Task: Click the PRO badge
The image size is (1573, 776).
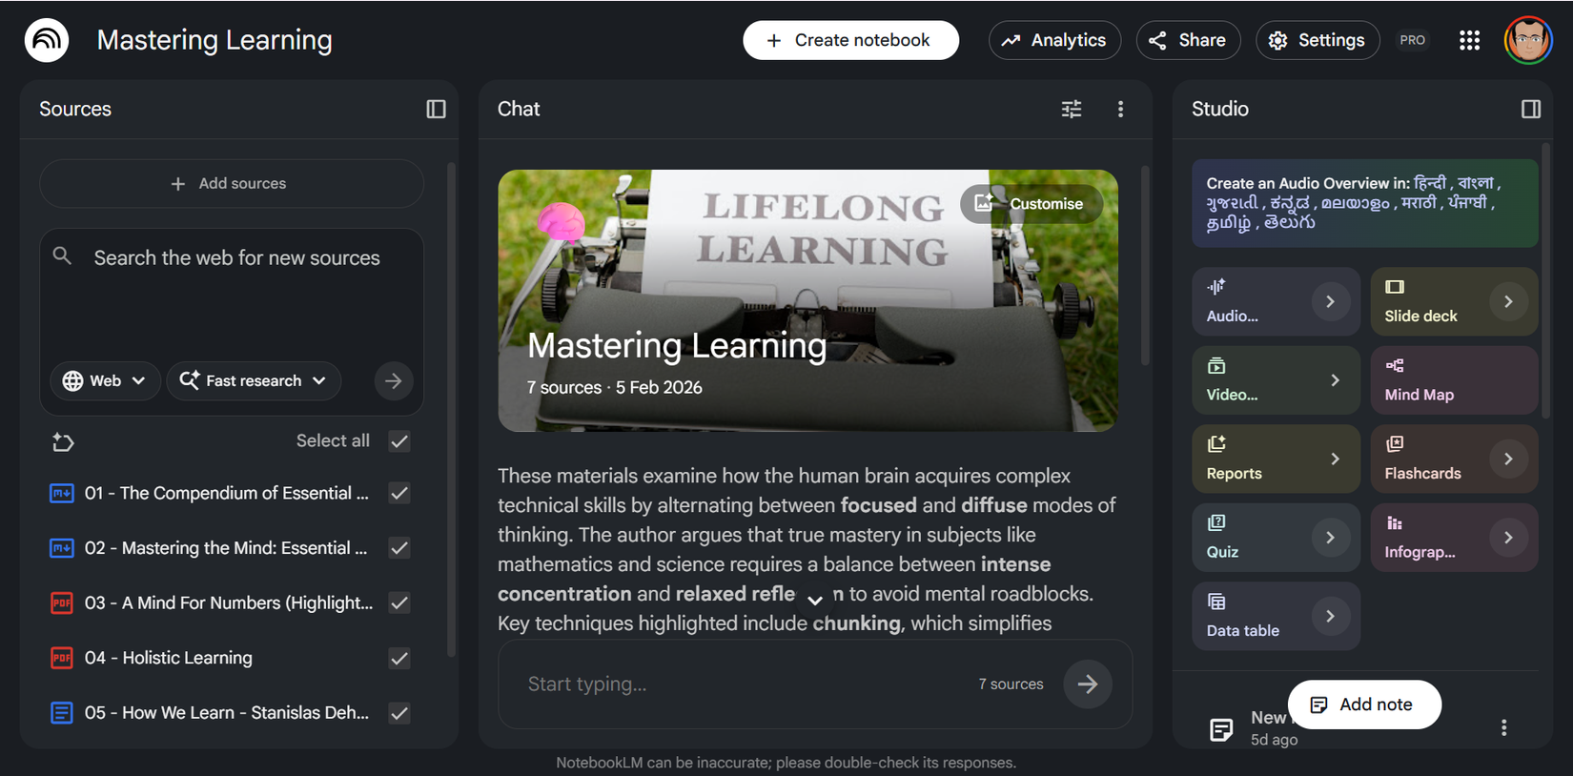Action: 1413,40
